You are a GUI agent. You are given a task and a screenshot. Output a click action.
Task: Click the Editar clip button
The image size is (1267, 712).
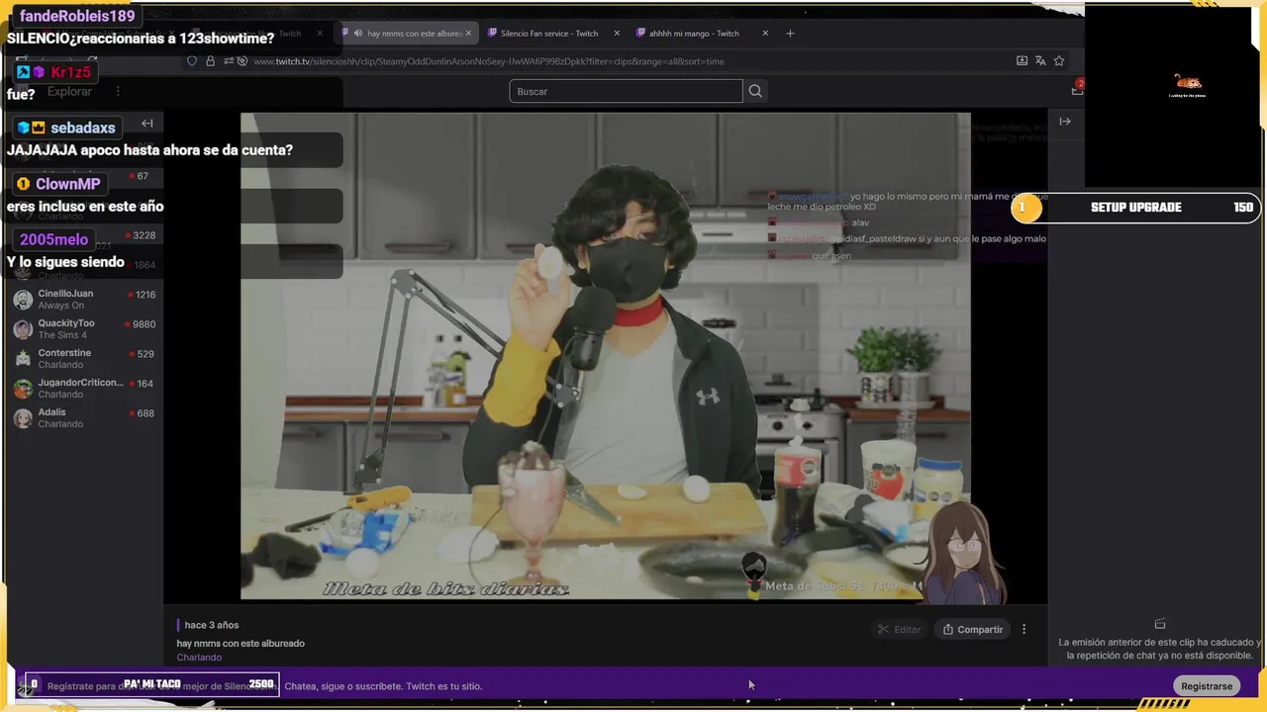[899, 629]
